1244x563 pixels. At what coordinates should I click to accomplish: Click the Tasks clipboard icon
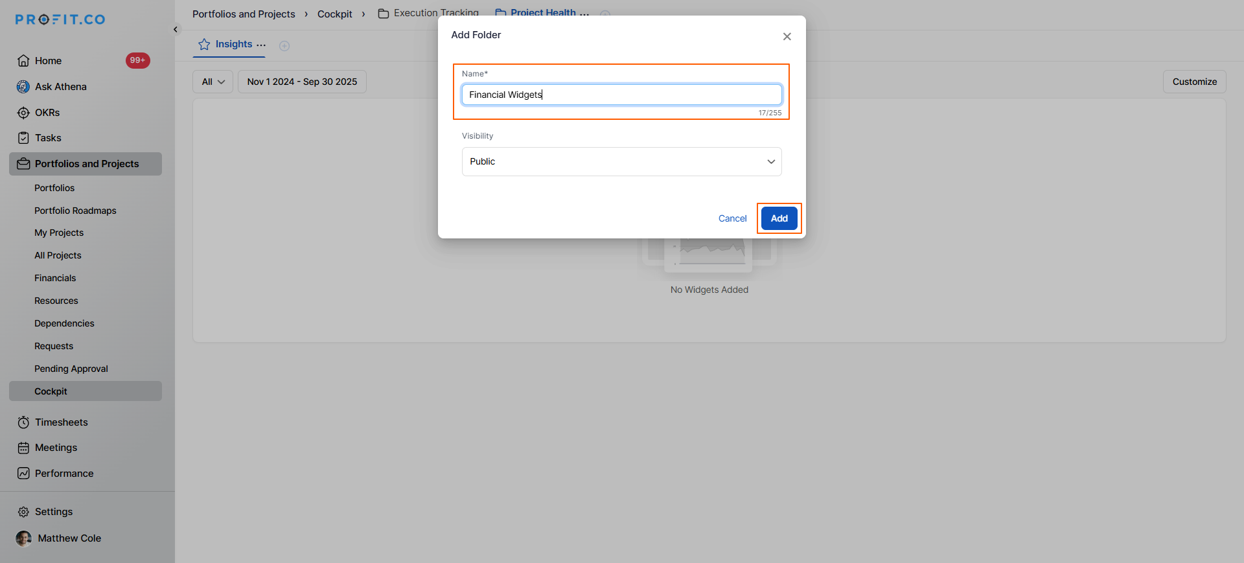point(23,138)
